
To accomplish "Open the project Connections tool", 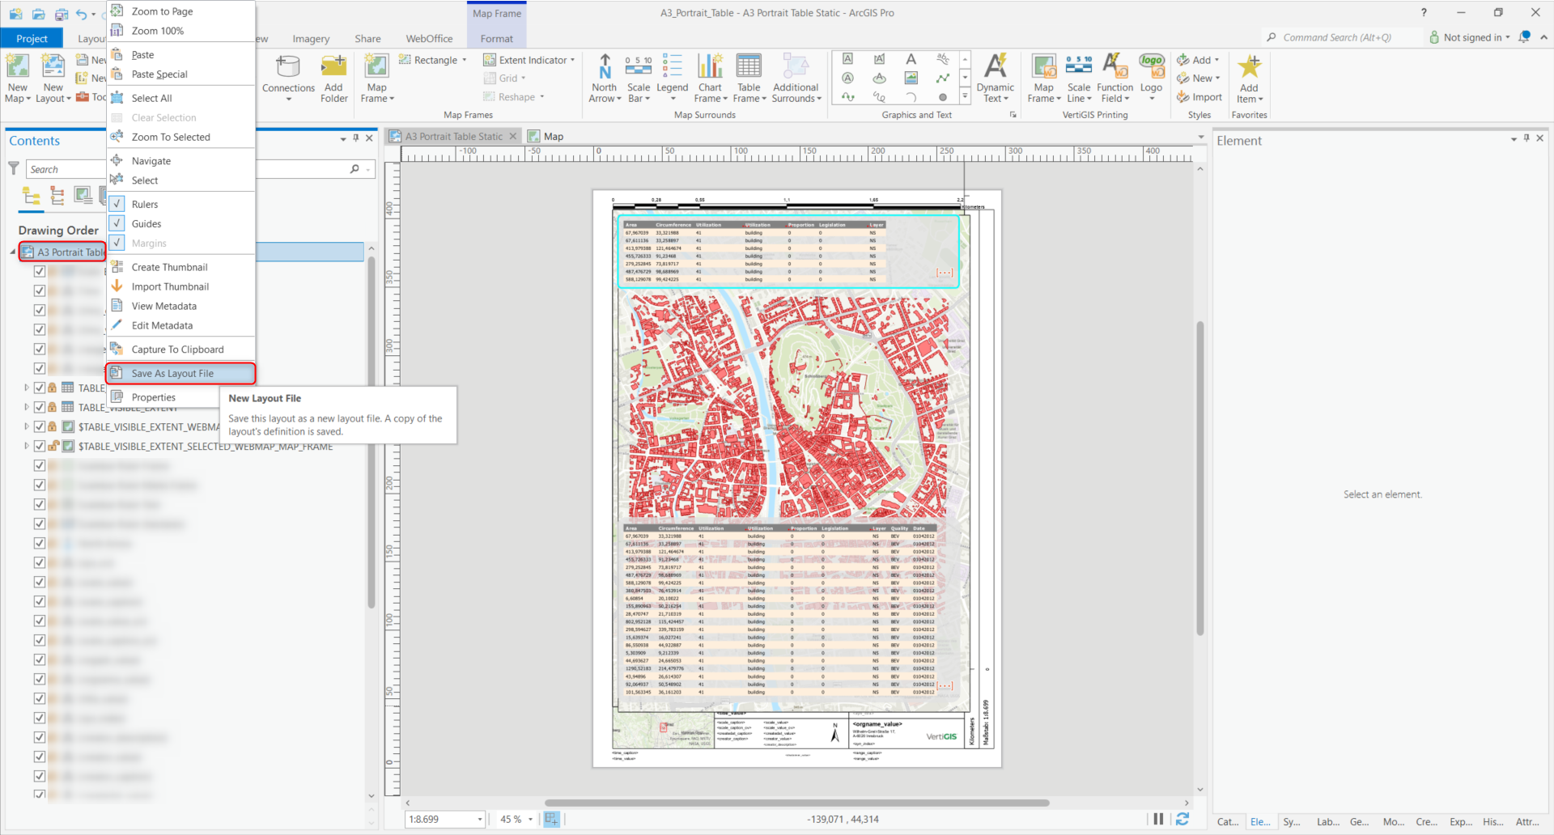I will click(288, 78).
